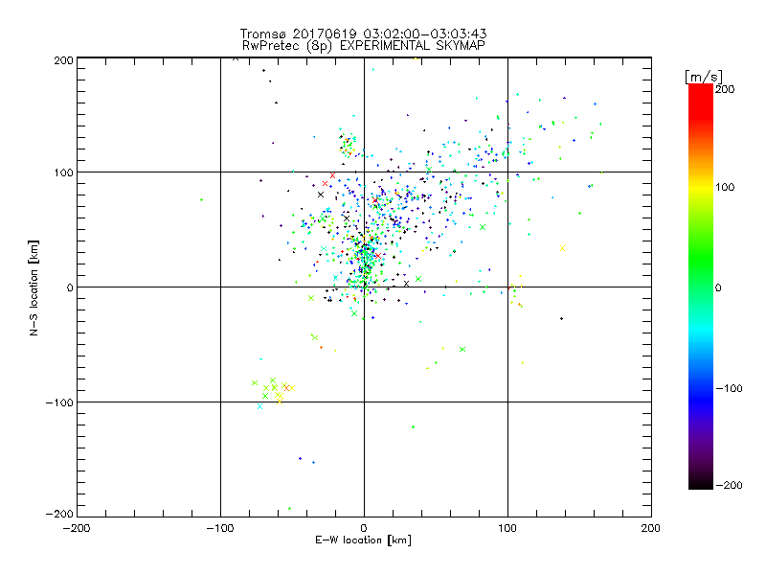Click the '[m/s]' colorbar unit label
Image resolution: width=766 pixels, height=575 pixels.
(x=704, y=77)
